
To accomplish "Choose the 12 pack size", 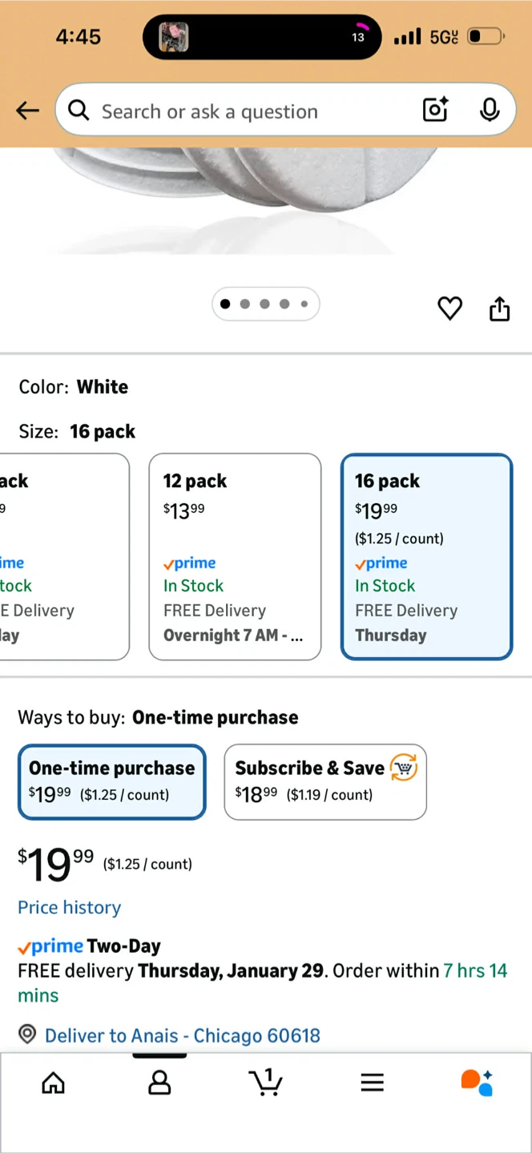I will pos(235,557).
